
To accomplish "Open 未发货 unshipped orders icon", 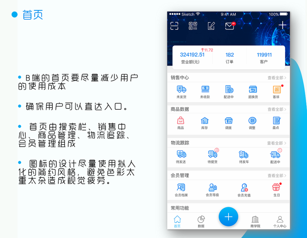I will (181, 89).
